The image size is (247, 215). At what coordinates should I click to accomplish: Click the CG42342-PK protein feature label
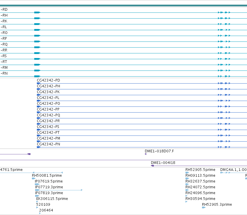(x=48, y=92)
